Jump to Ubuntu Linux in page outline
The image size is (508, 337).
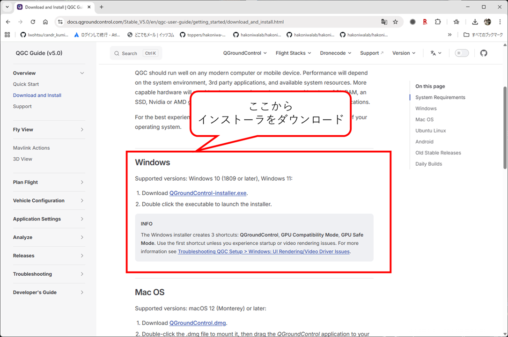pos(431,131)
